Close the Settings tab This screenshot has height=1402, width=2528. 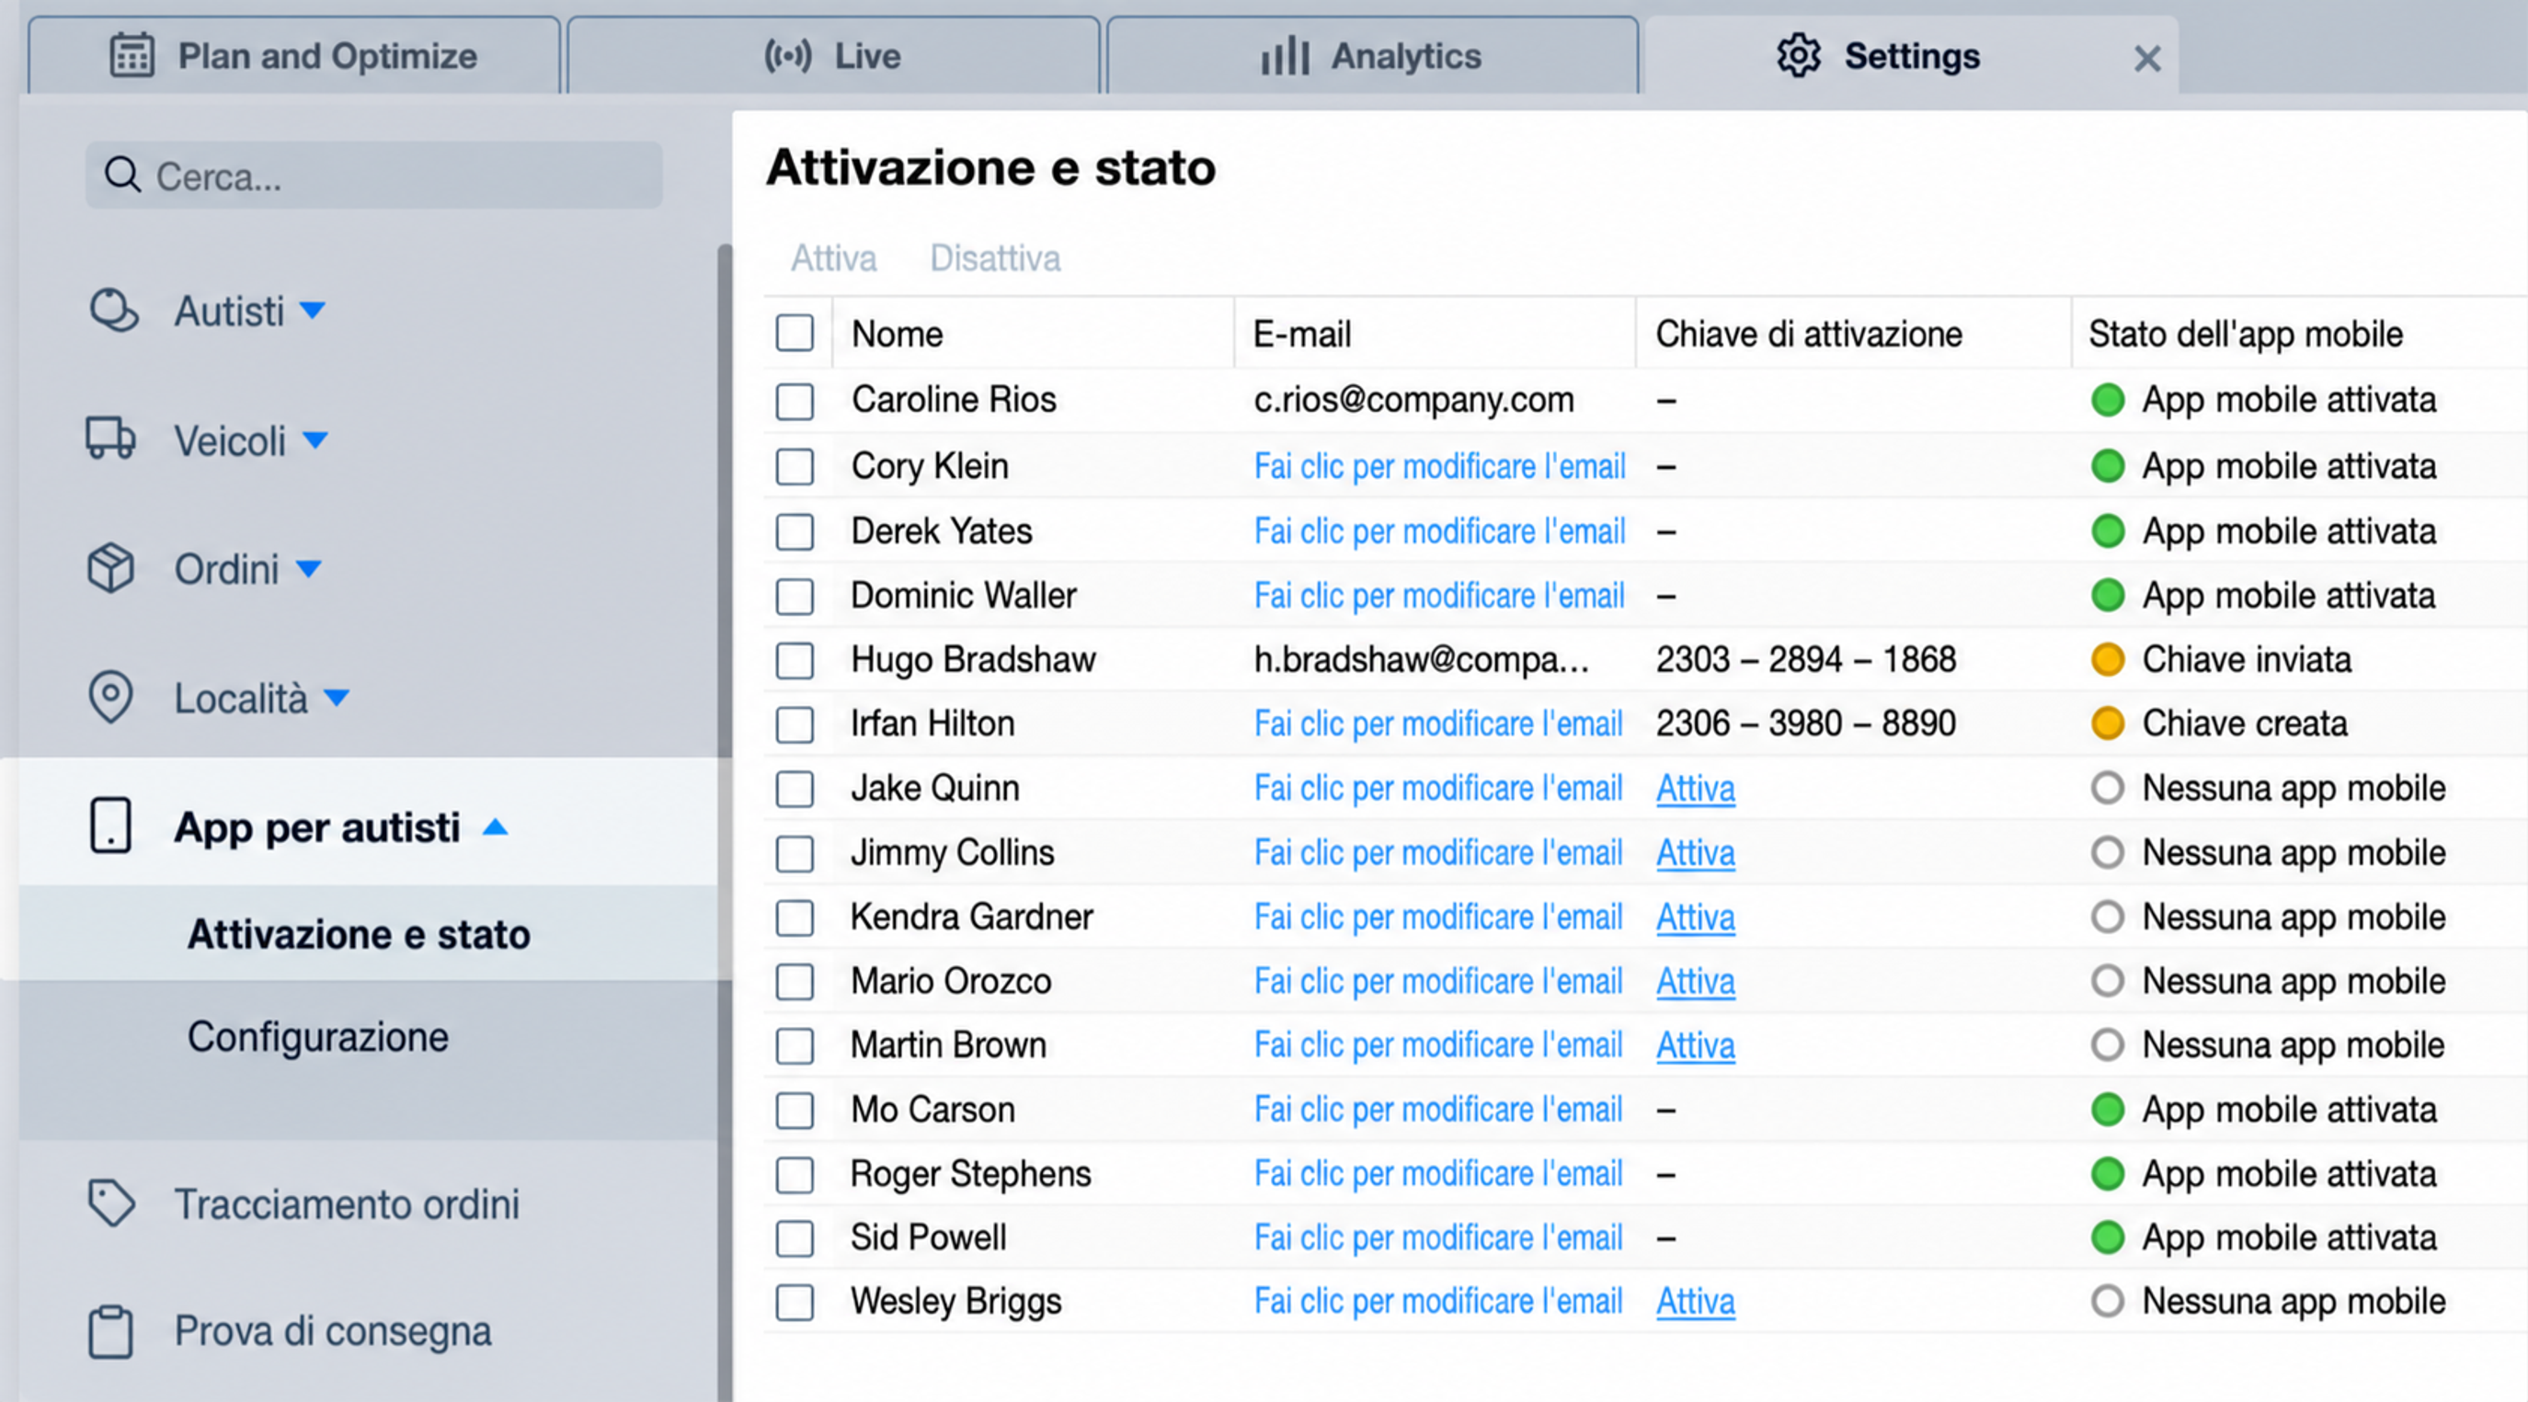pos(2147,59)
